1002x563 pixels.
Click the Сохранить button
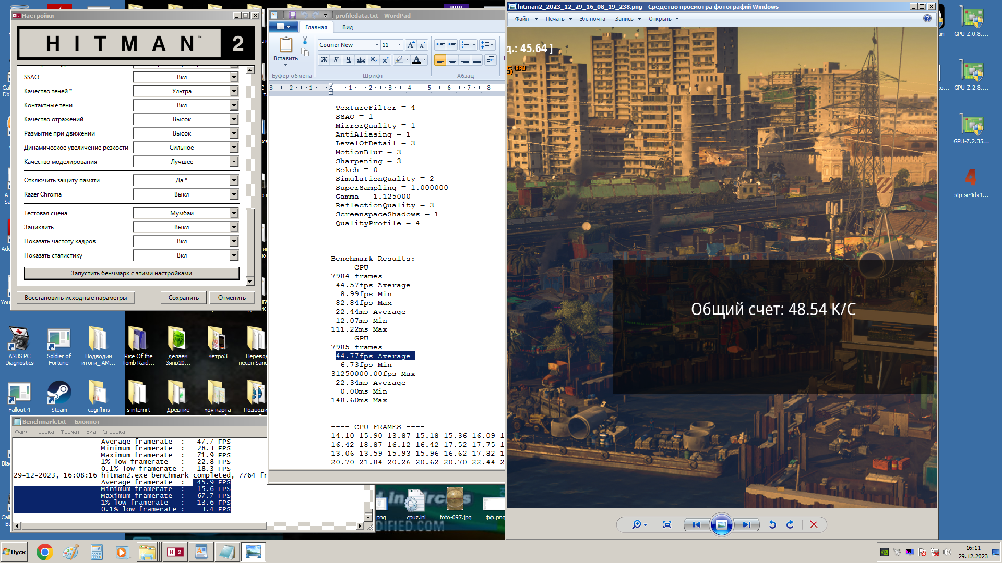click(x=183, y=298)
